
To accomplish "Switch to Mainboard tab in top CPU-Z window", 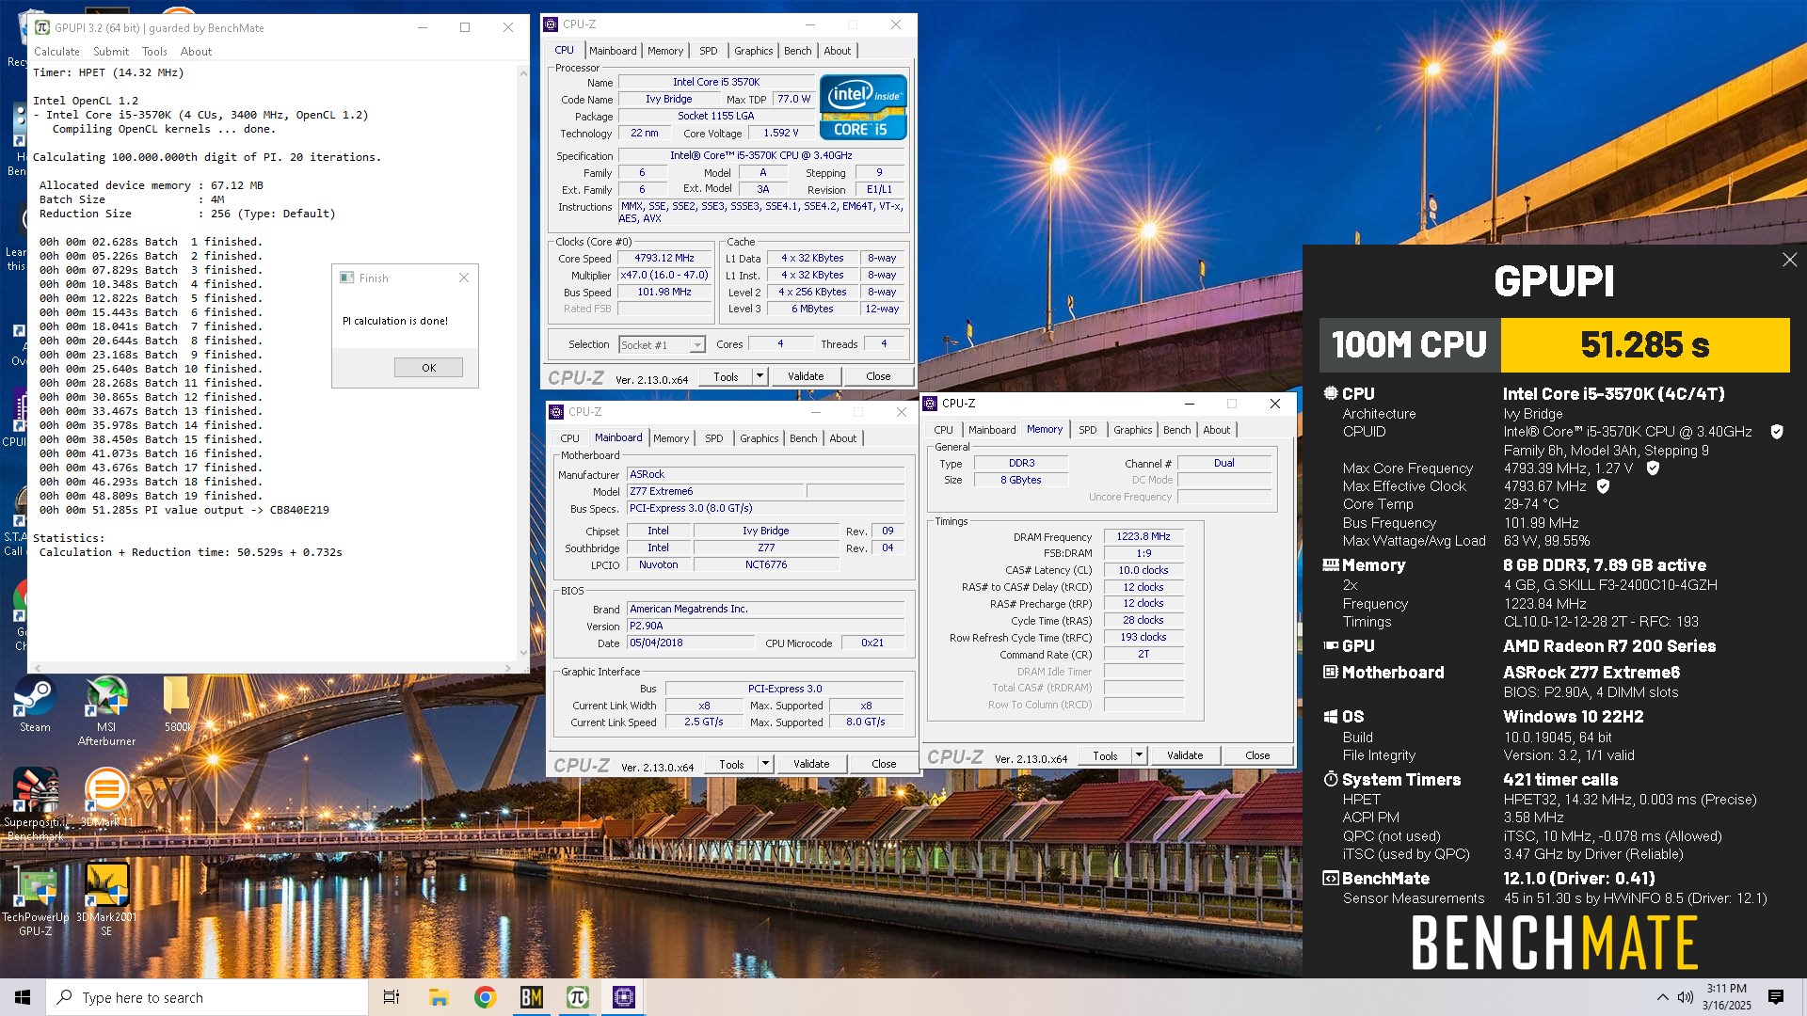I will click(613, 51).
